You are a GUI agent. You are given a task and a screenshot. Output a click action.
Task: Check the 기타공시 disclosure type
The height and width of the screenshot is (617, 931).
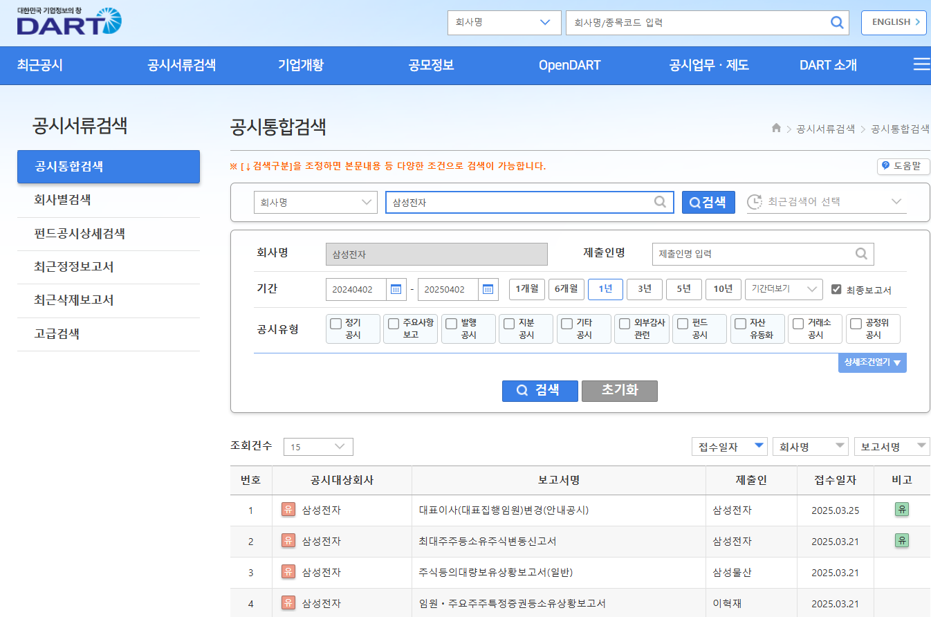567,323
